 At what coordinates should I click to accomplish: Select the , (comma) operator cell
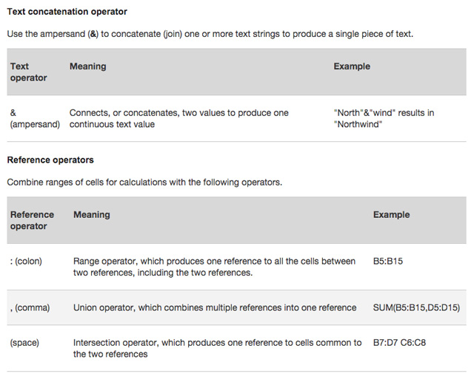(x=30, y=308)
